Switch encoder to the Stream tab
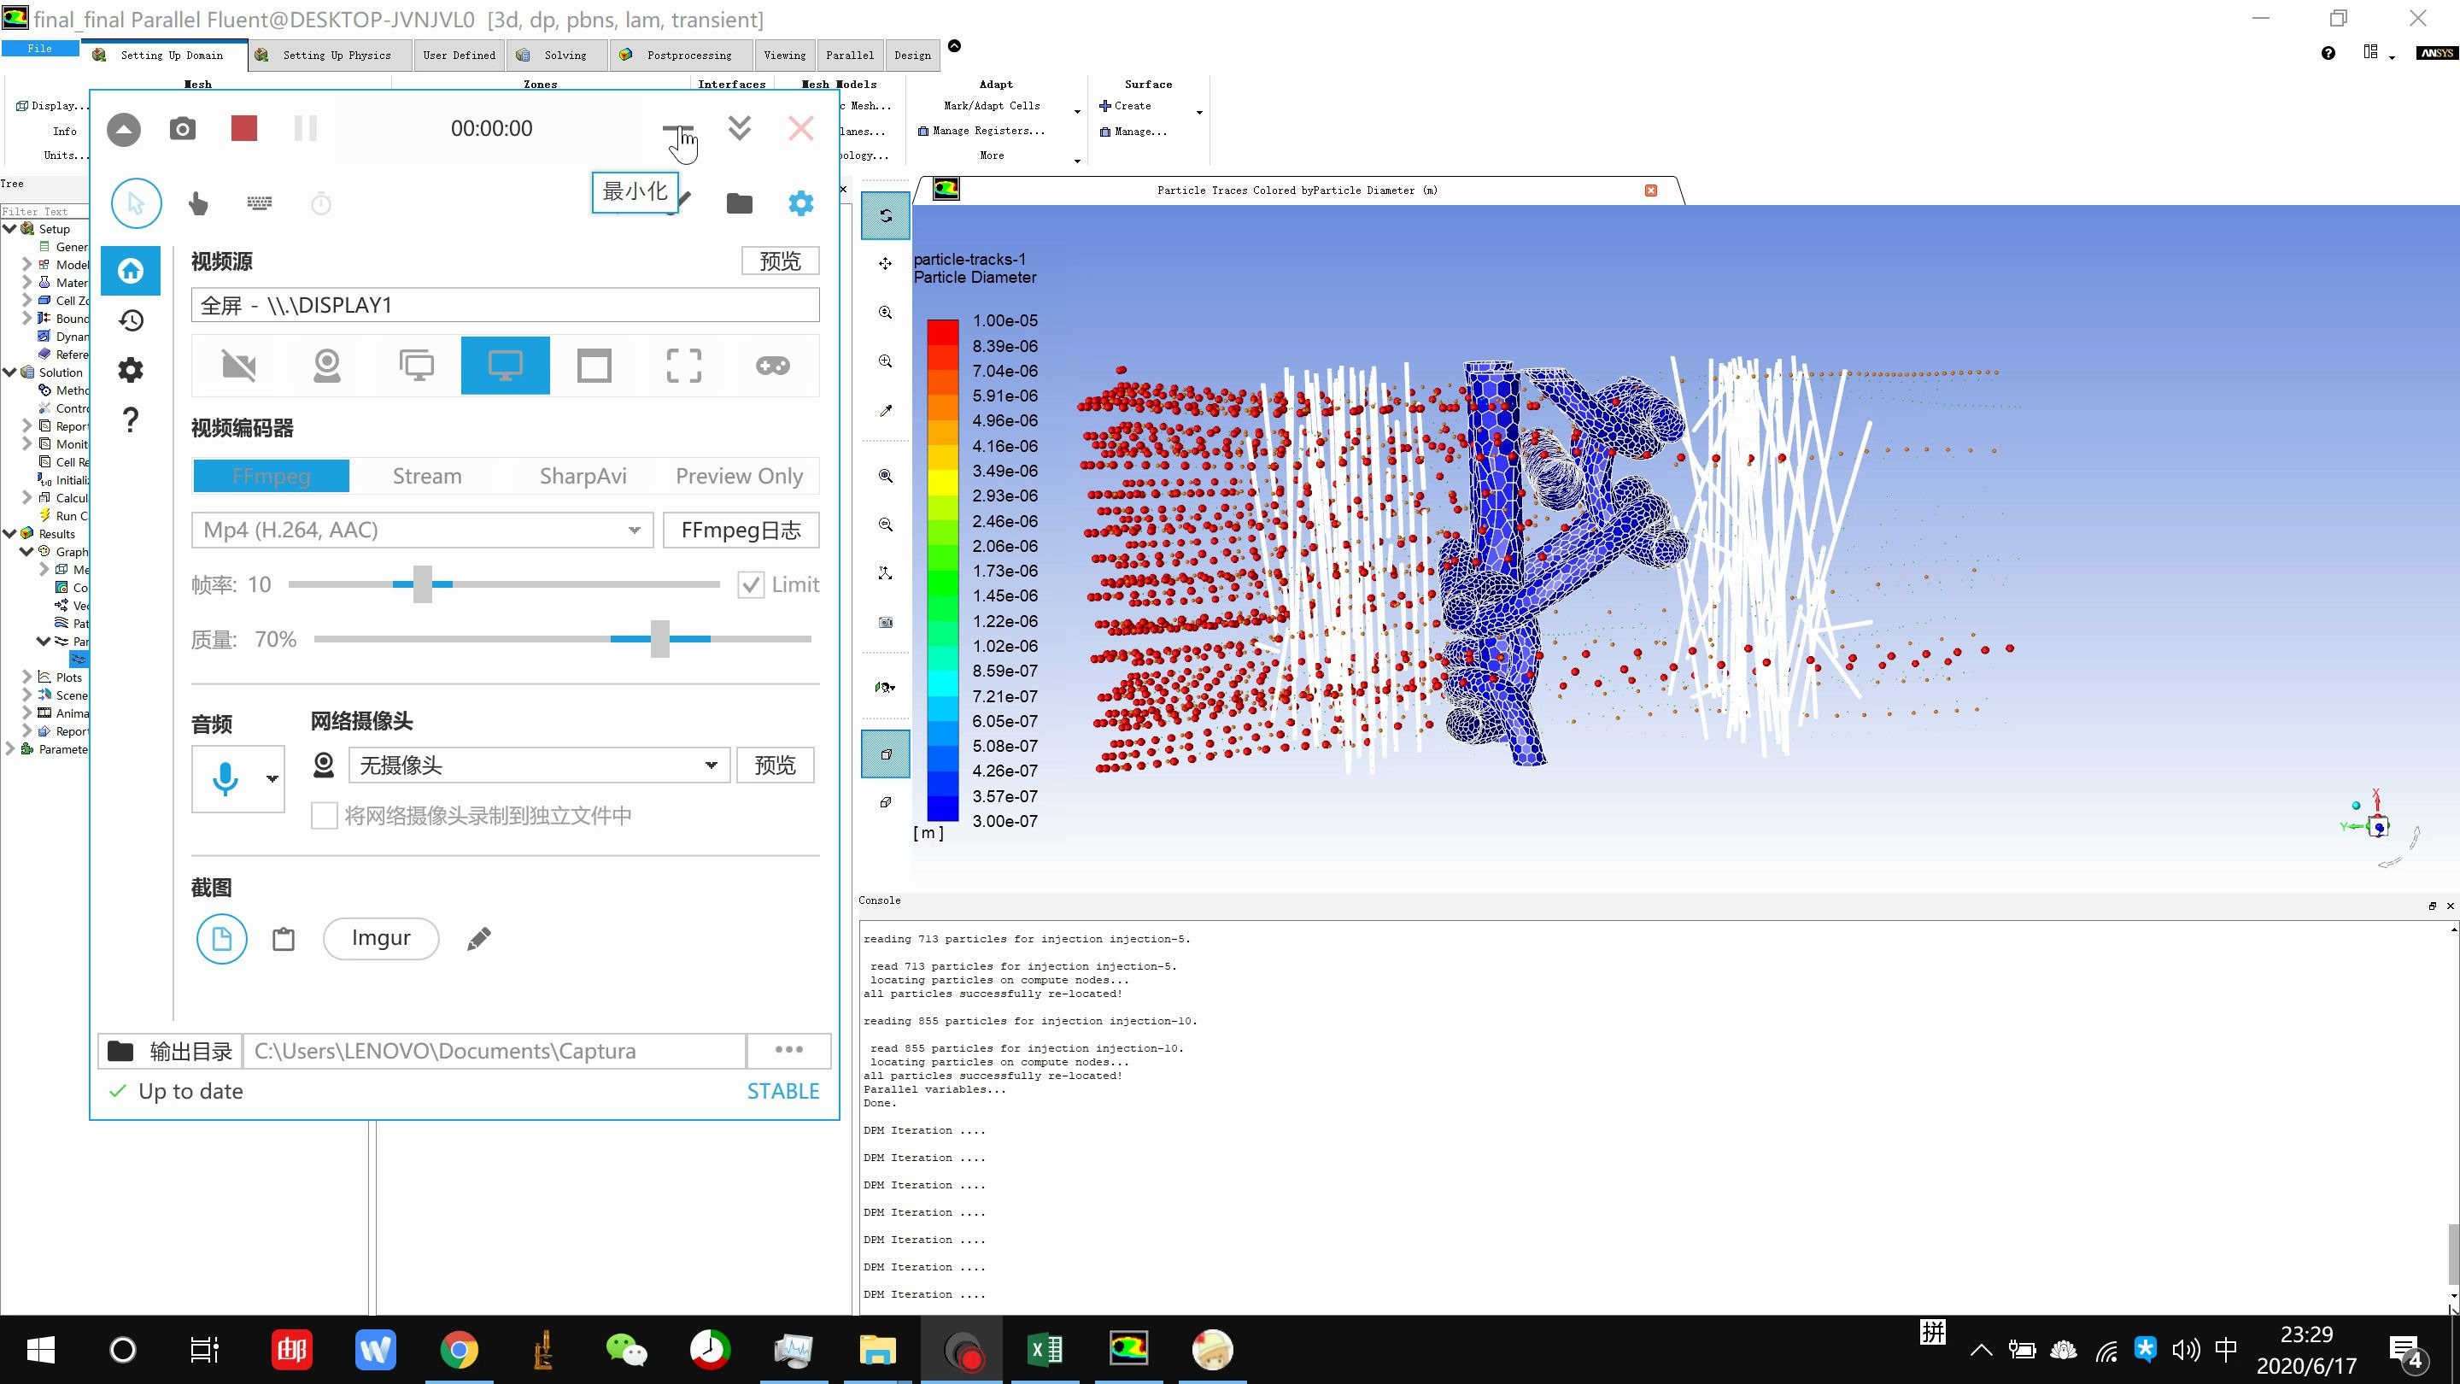Image resolution: width=2460 pixels, height=1384 pixels. pyautogui.click(x=427, y=476)
